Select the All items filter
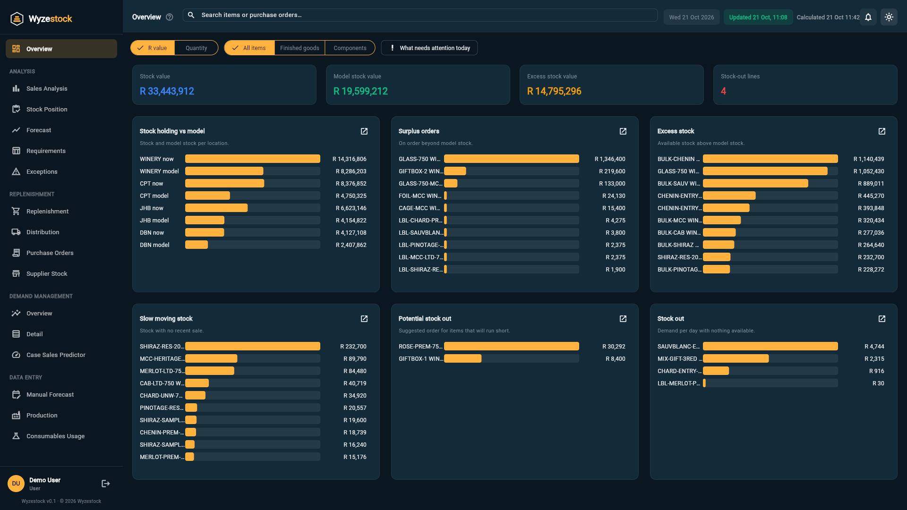Screen dimensions: 907x510 (249, 48)
